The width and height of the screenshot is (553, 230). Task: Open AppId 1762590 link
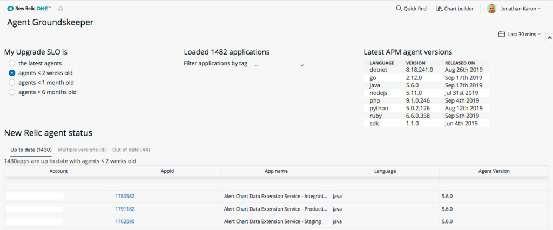[125, 221]
